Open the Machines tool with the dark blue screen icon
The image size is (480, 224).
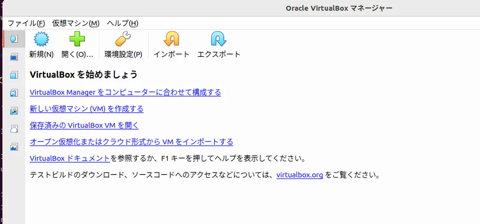(x=14, y=57)
